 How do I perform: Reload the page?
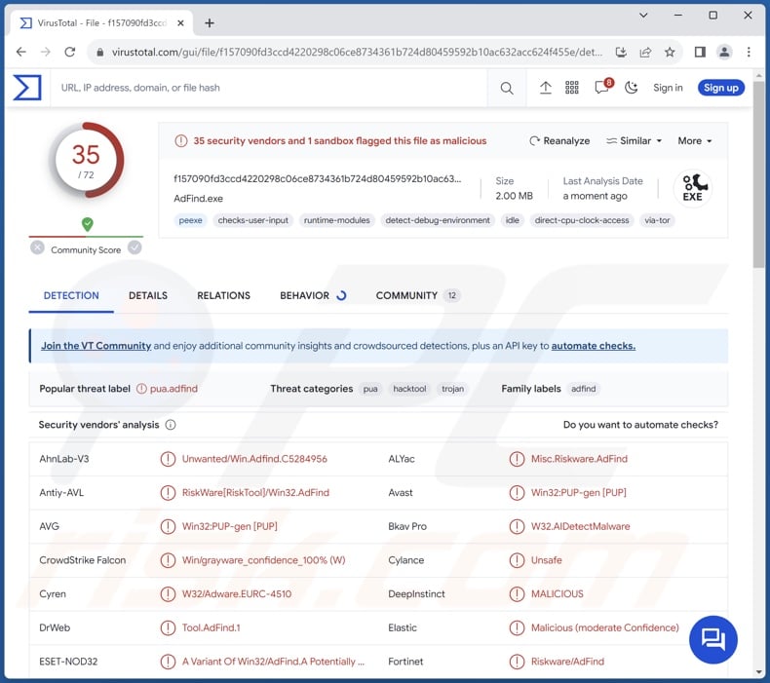click(70, 52)
